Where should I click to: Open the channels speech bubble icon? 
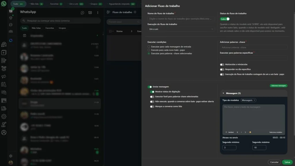[11, 25]
